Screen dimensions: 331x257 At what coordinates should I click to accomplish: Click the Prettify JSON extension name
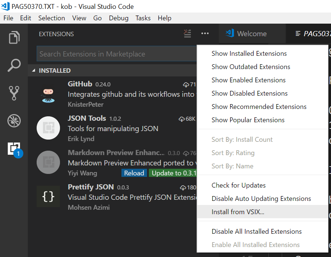[x=91, y=187]
